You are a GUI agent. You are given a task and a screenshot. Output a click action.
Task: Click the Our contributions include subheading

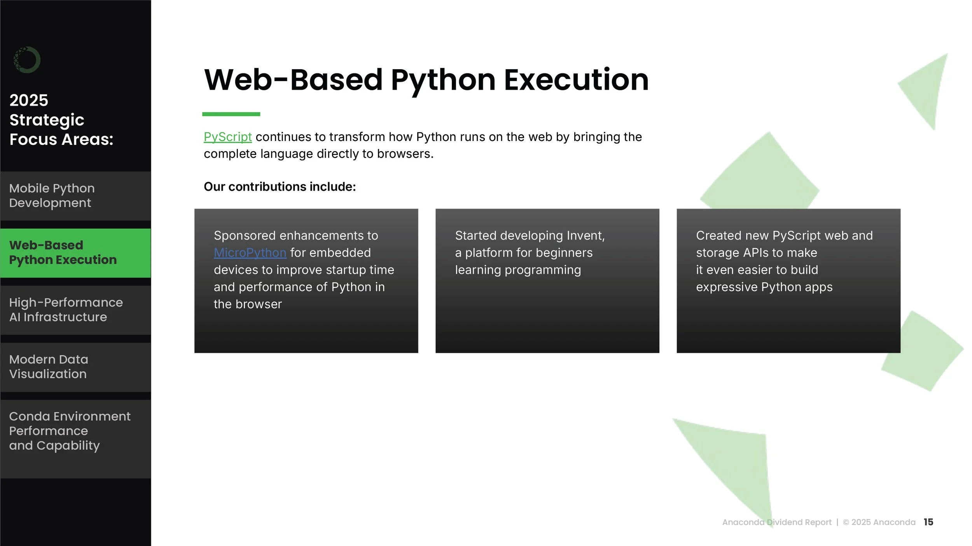tap(280, 187)
